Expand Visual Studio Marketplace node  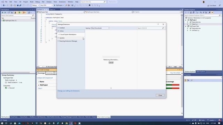point(59,35)
